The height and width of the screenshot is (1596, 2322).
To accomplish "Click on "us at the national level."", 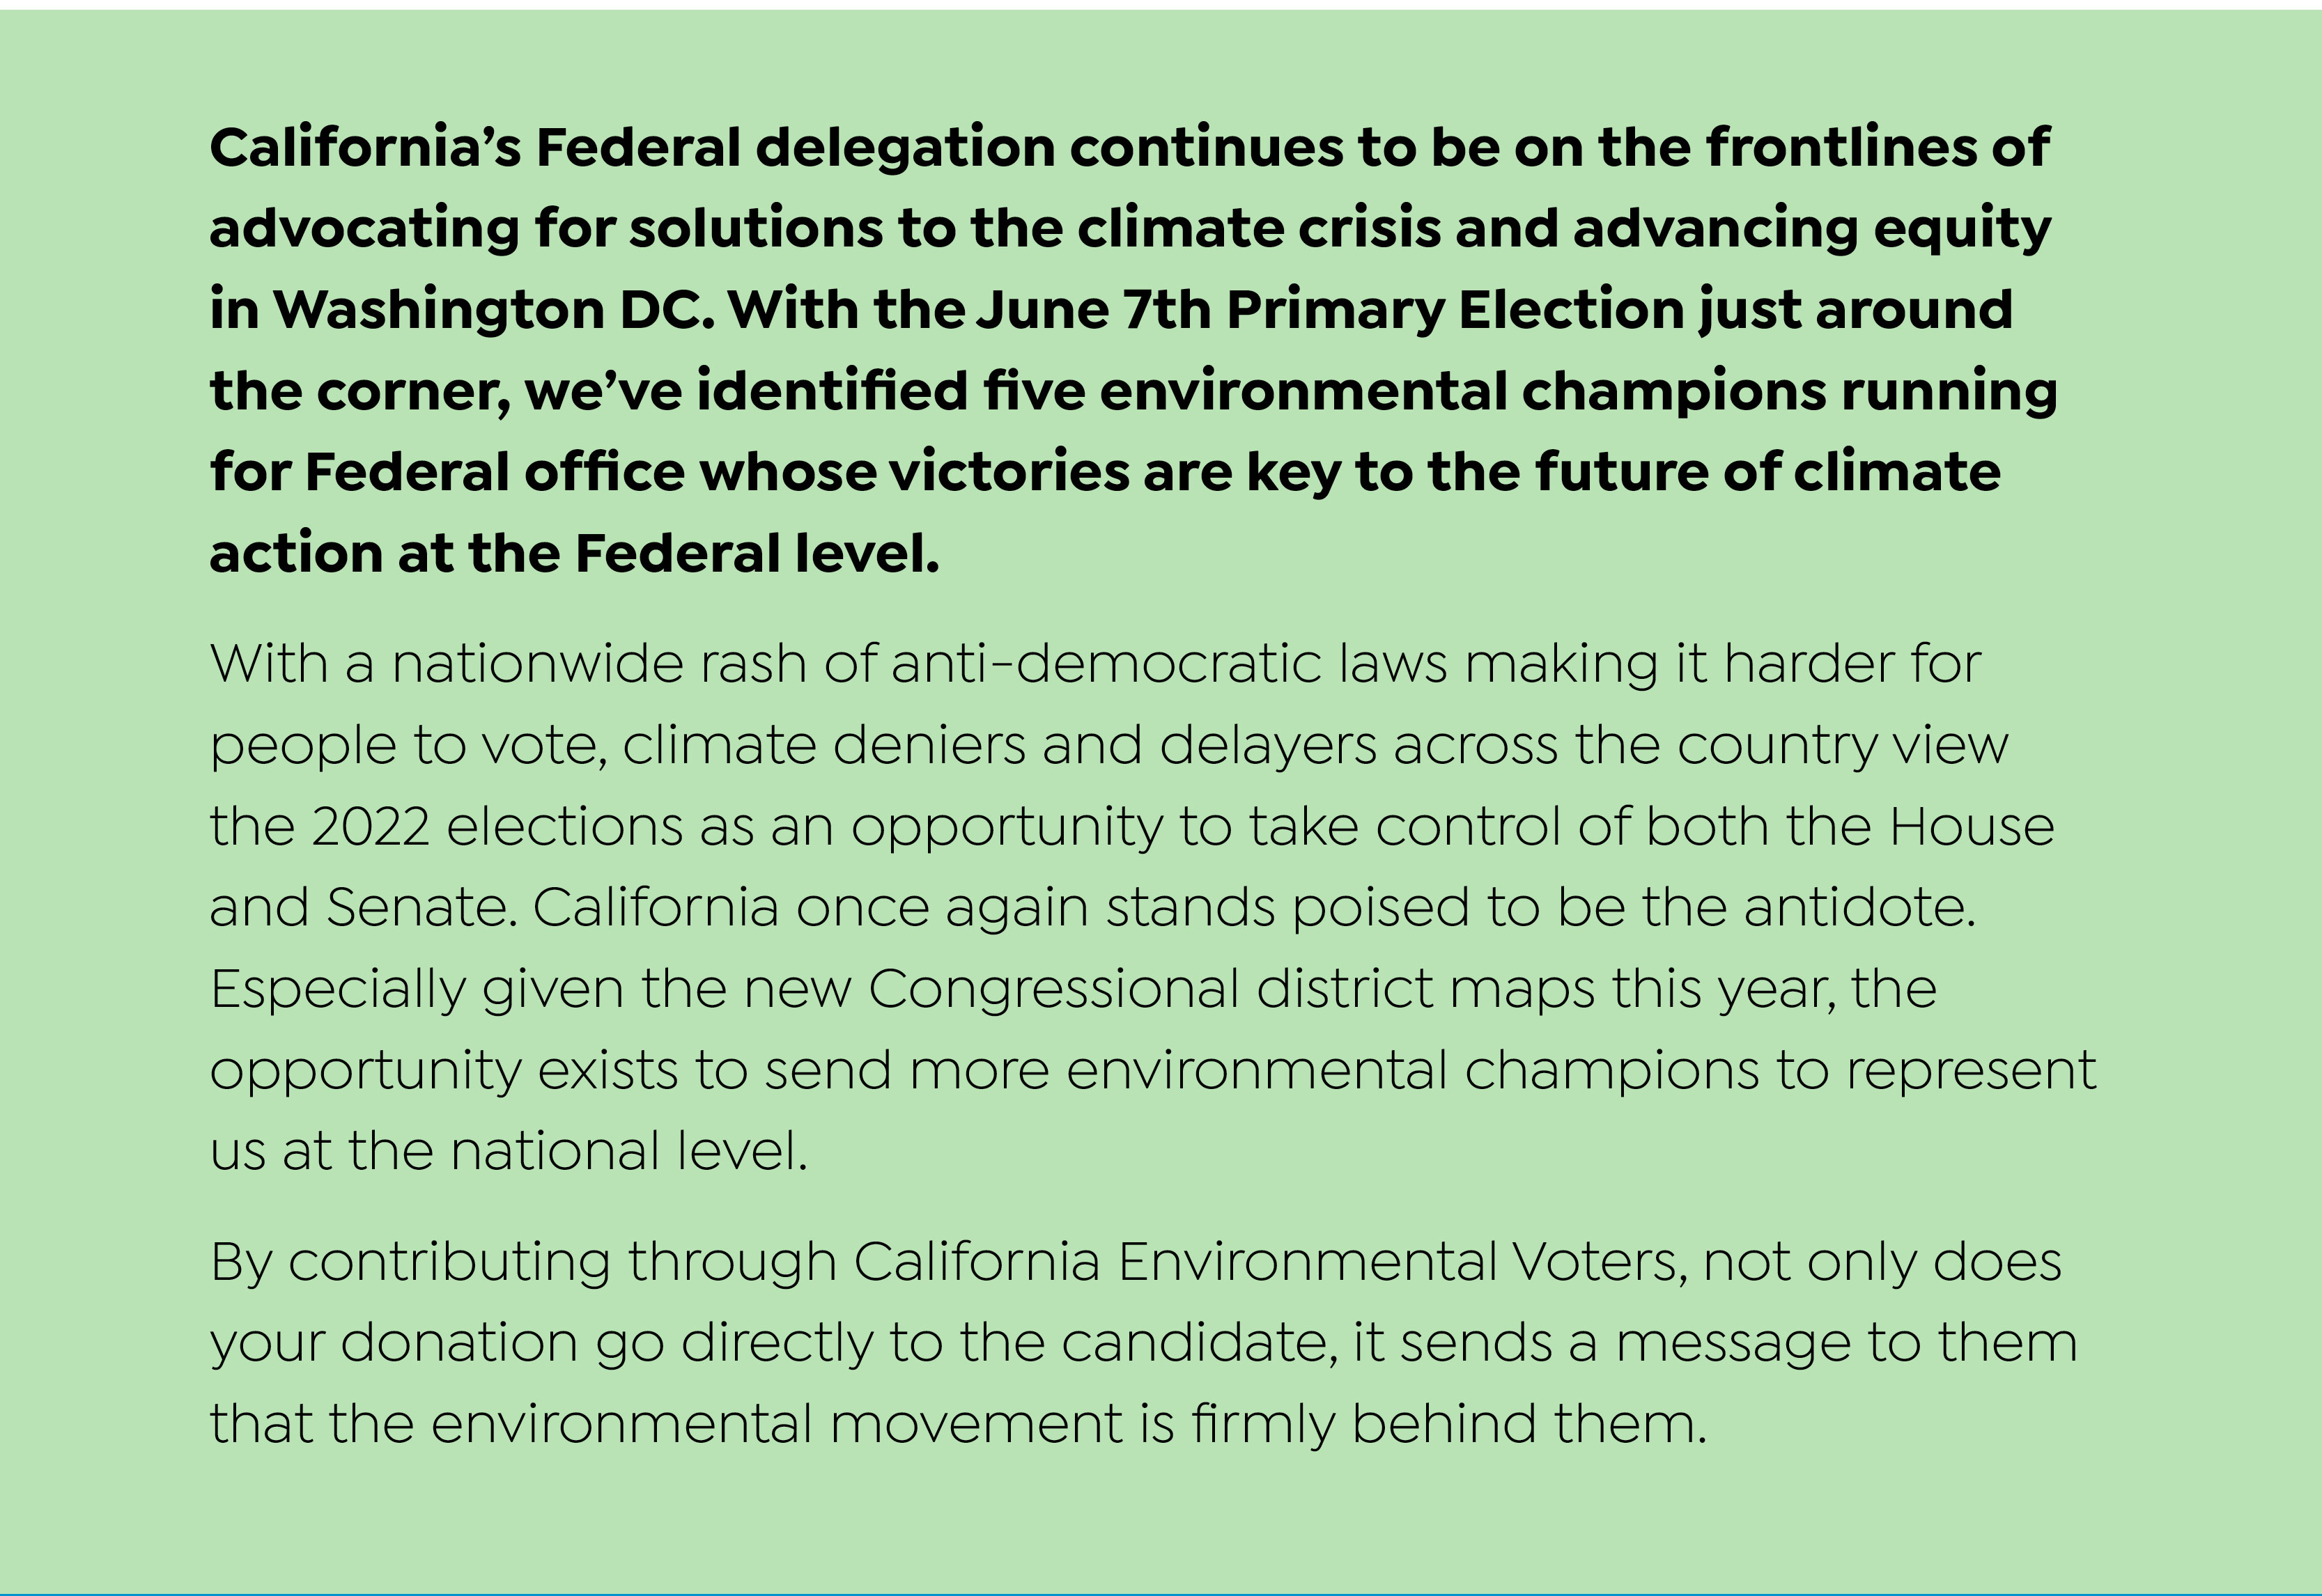I will point(509,1152).
